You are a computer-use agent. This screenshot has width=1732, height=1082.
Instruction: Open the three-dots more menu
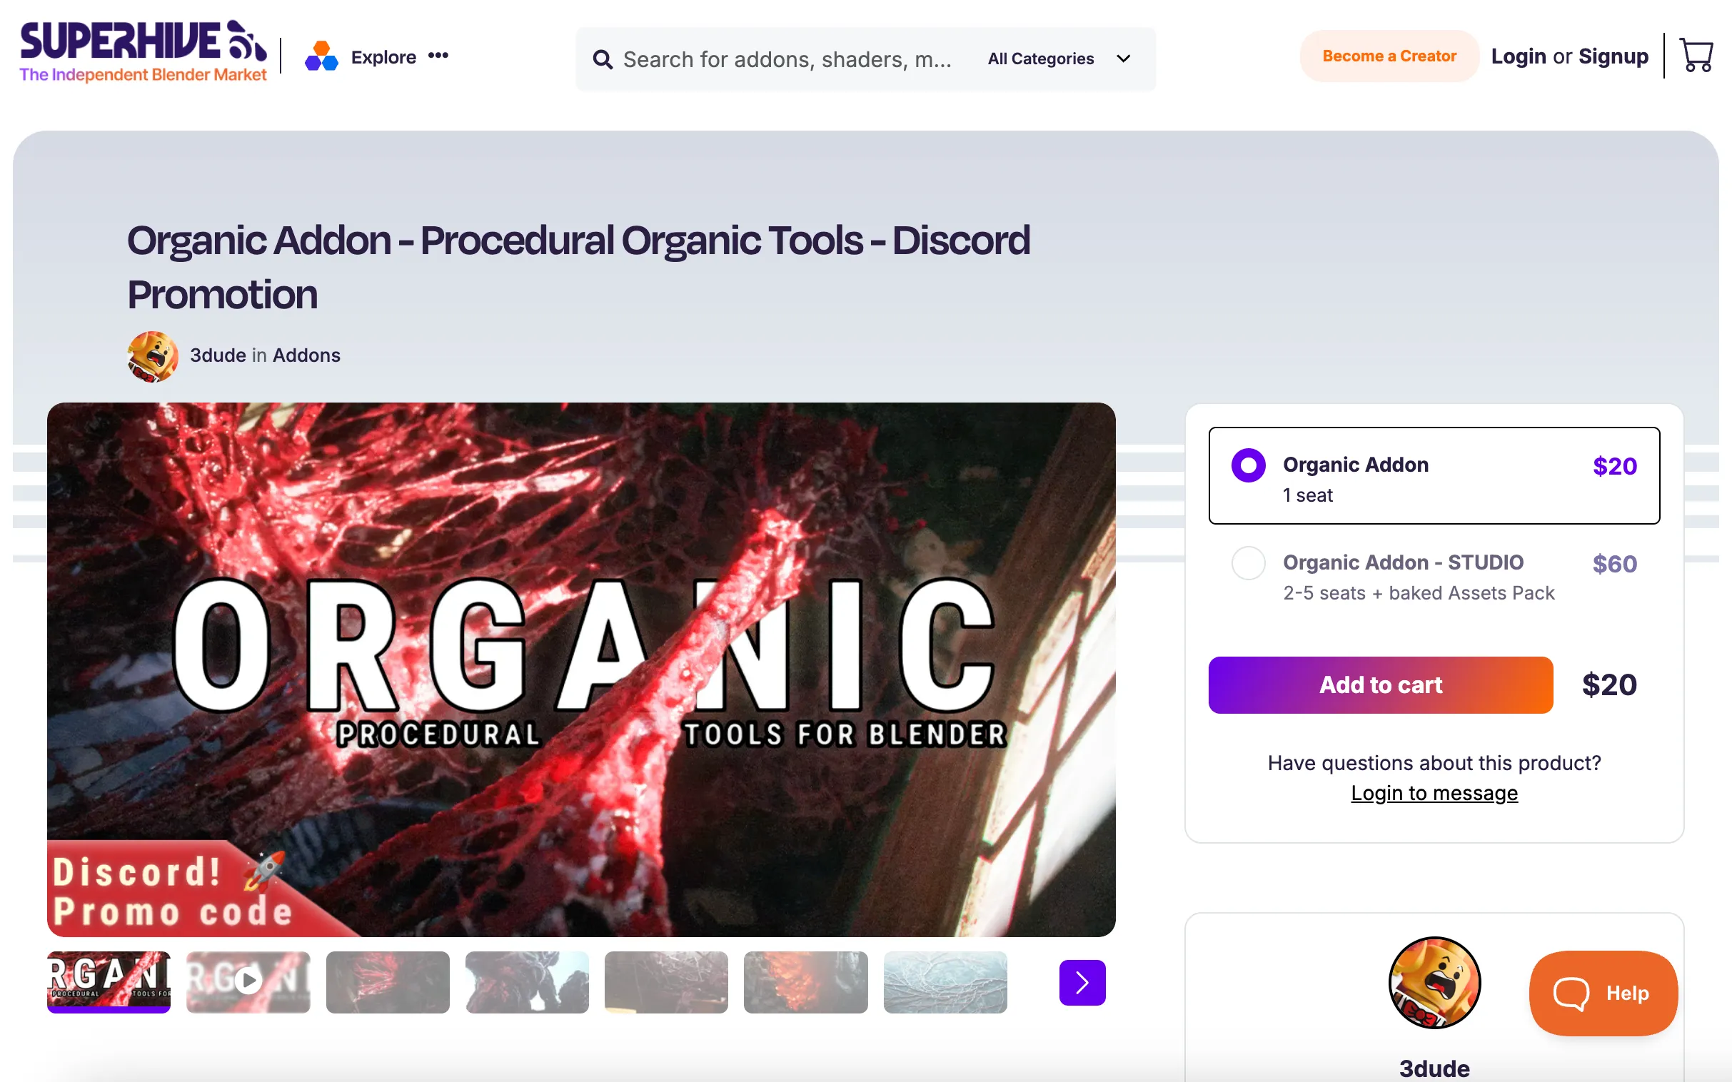click(x=438, y=56)
